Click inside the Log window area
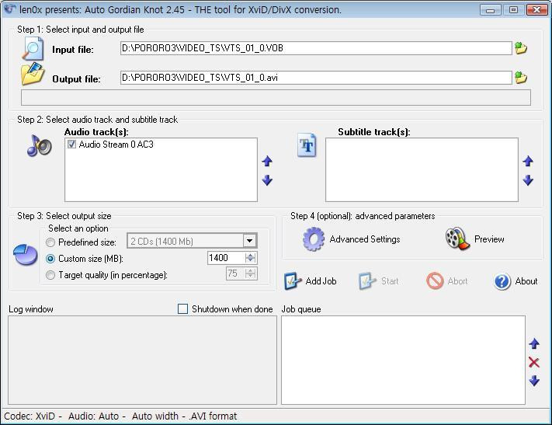This screenshot has width=552, height=425. click(142, 361)
